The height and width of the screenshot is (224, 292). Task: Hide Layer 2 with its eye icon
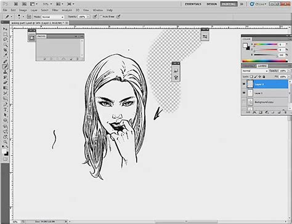(x=244, y=84)
